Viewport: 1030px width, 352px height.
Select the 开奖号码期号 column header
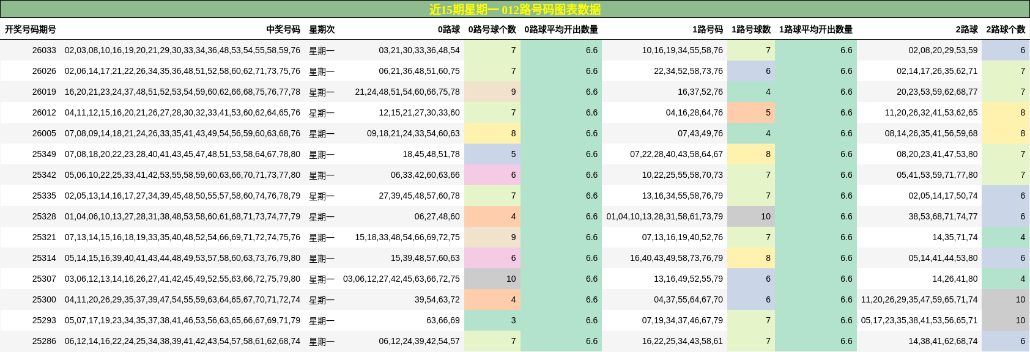coord(31,29)
